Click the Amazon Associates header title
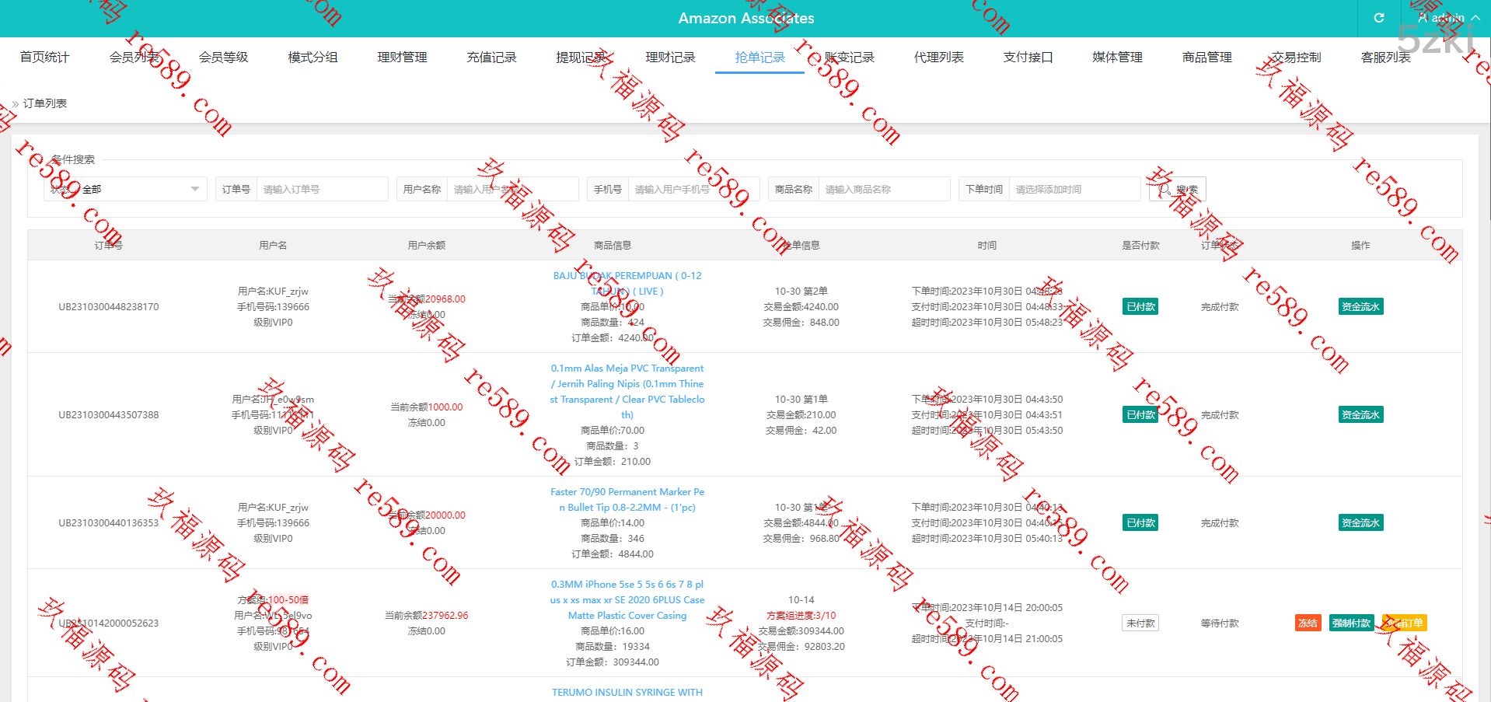1491x702 pixels. click(746, 18)
